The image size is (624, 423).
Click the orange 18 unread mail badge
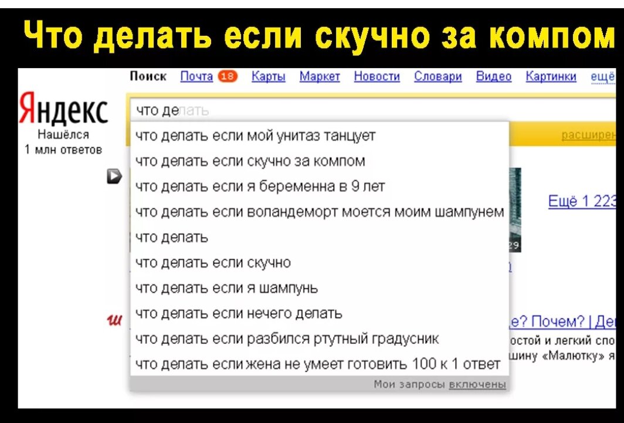228,76
